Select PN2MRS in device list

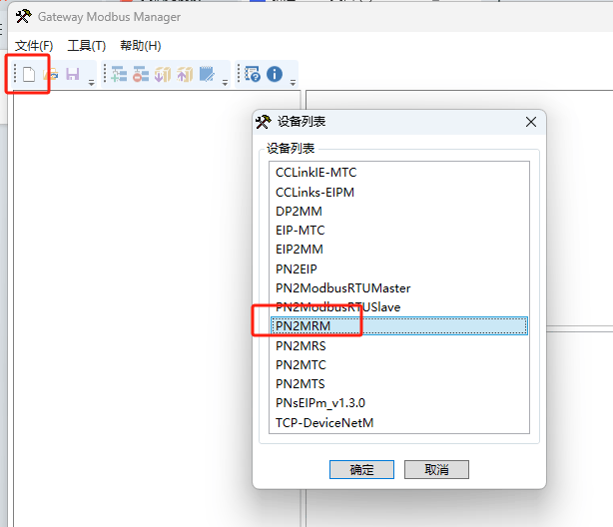(x=399, y=346)
